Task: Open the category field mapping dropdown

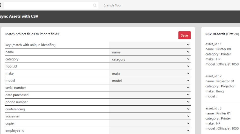Action: coord(150,59)
